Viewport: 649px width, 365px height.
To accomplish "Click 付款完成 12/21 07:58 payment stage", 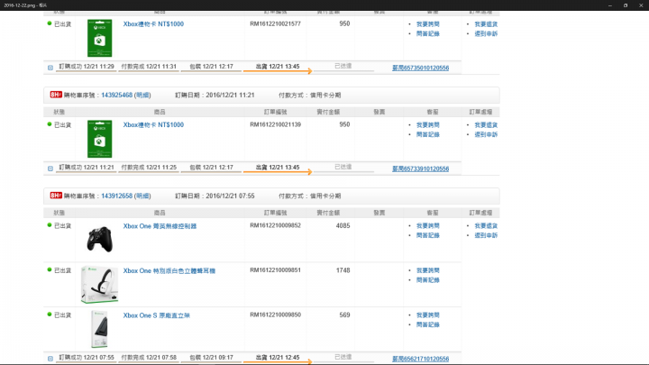I will [149, 357].
